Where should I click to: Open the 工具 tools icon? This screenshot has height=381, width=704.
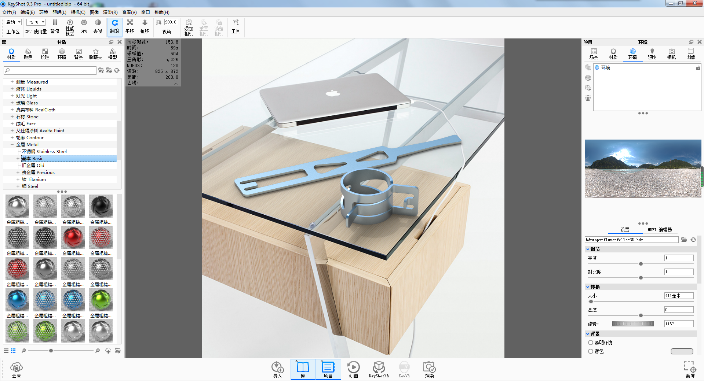(236, 26)
